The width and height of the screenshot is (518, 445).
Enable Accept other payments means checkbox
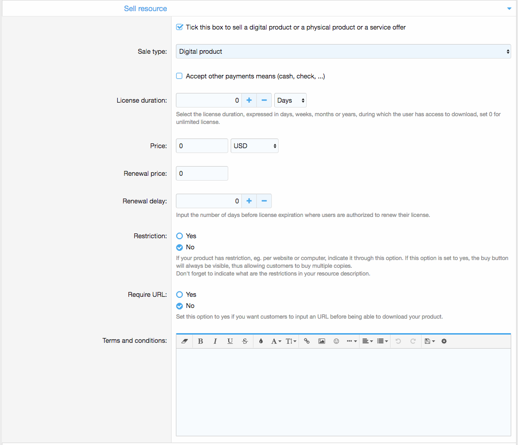[x=179, y=76]
